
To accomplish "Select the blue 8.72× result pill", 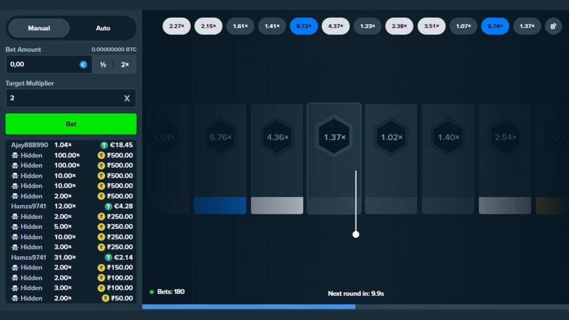I will tap(304, 26).
